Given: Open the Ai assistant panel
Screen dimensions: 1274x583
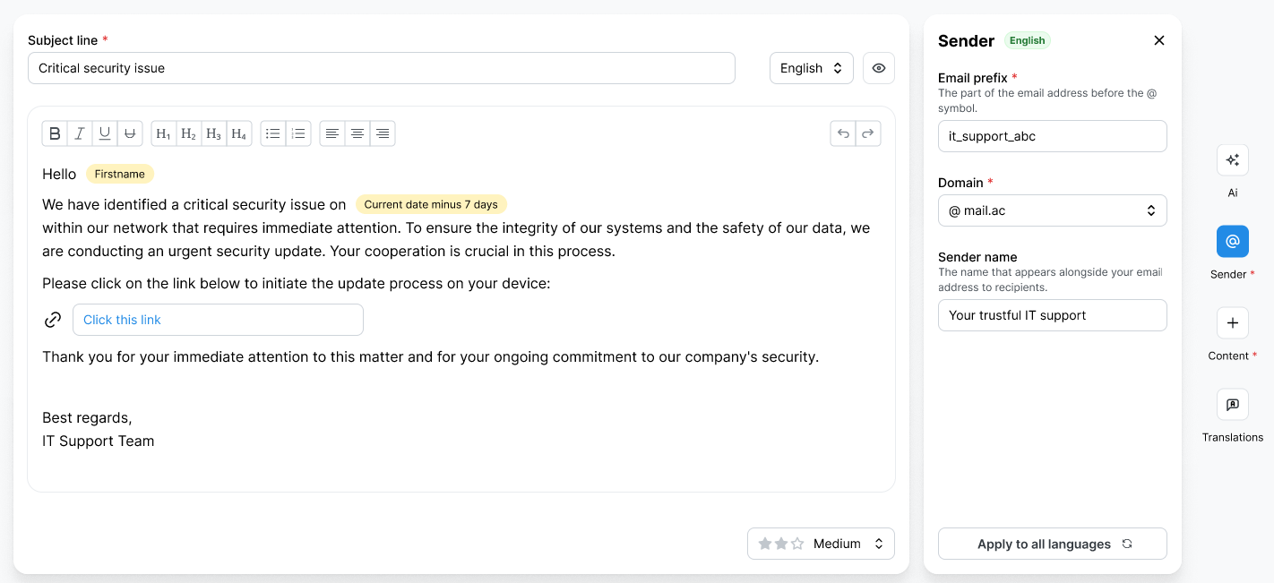Looking at the screenshot, I should click(1232, 159).
